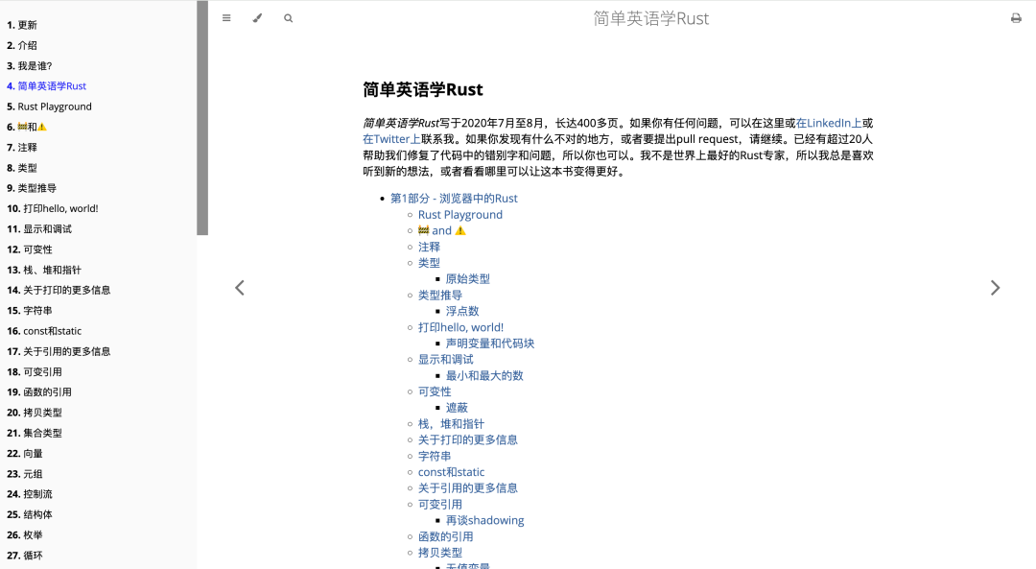Viewport: 1036px width, 569px height.
Task: Open sidebar chapter 12. 可变性
Action: pyautogui.click(x=30, y=249)
